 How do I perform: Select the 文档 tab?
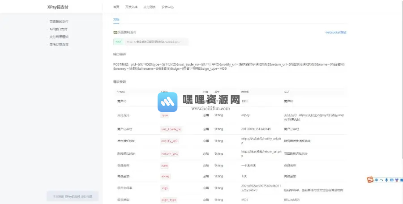click(x=116, y=19)
